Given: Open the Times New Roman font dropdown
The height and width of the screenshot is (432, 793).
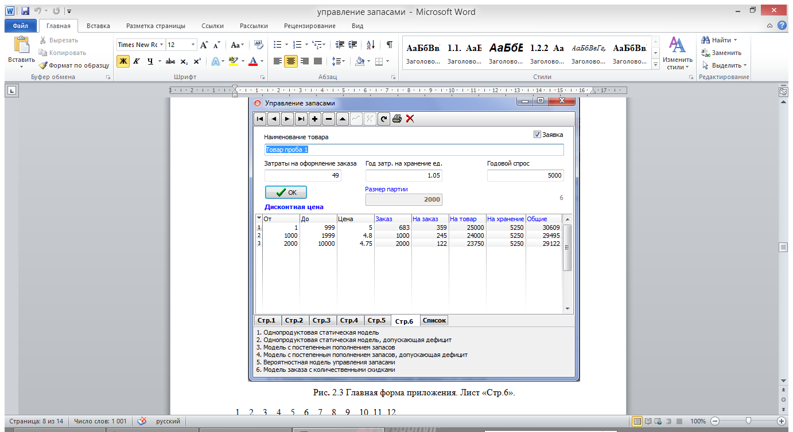Looking at the screenshot, I should [x=162, y=45].
